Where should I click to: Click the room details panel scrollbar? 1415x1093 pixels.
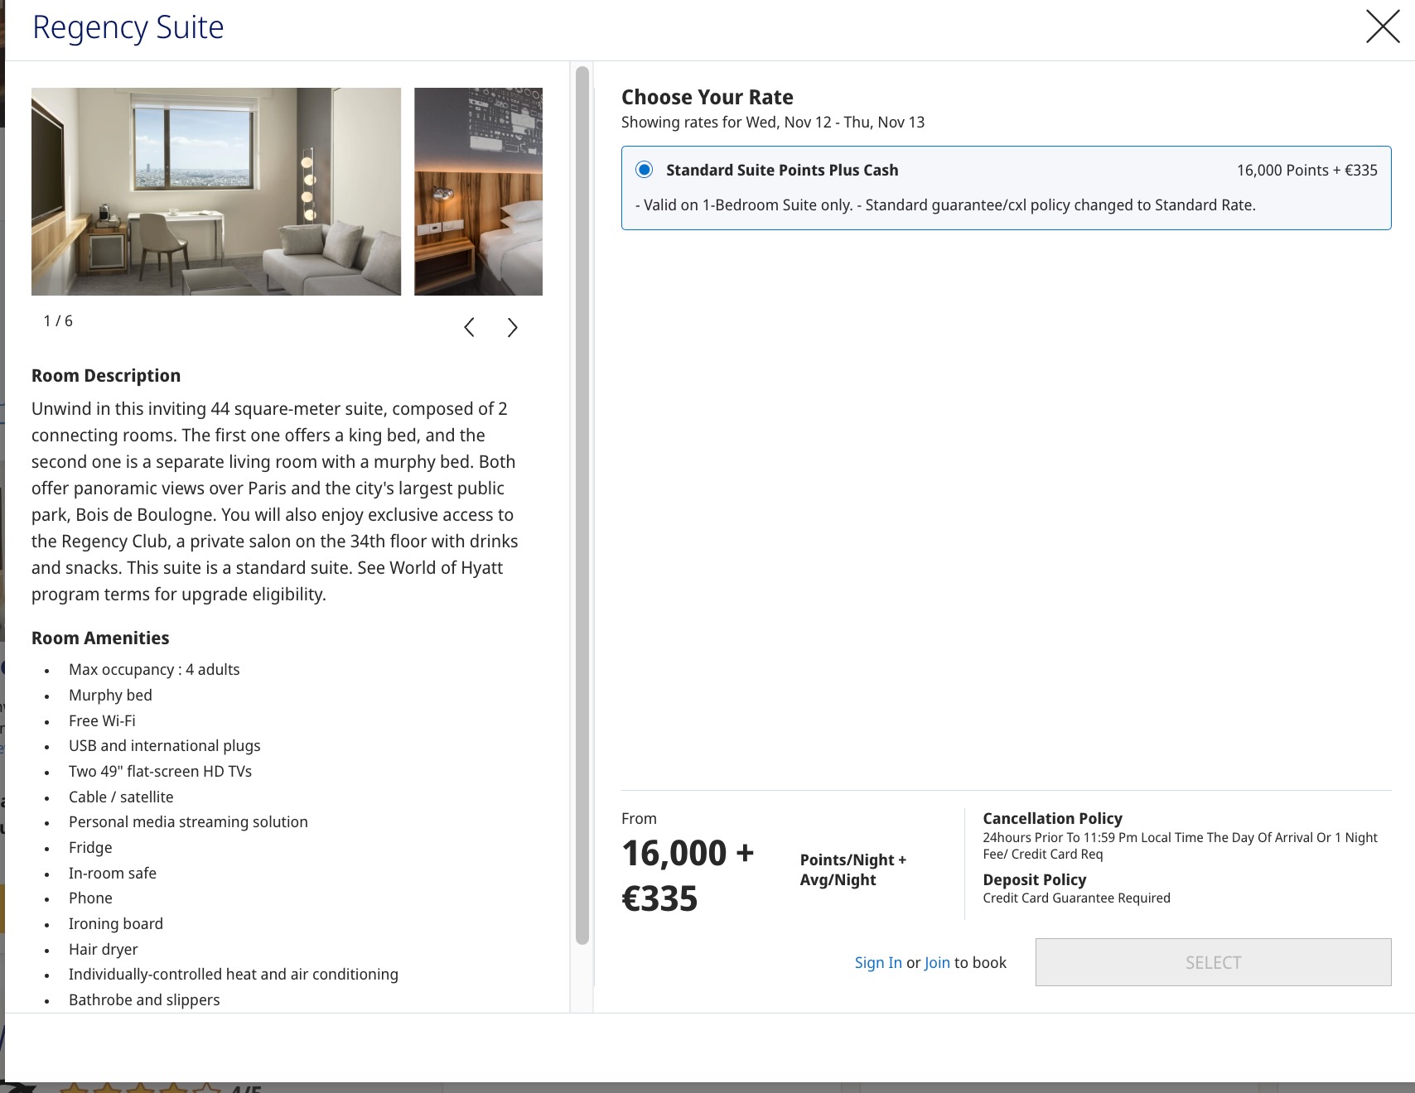click(582, 505)
